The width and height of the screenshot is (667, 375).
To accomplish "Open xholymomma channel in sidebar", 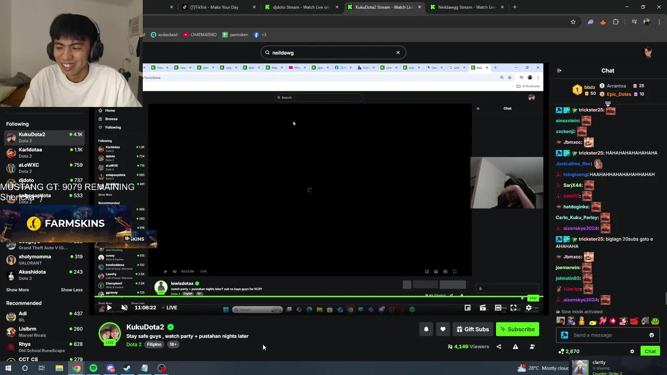I will pos(44,260).
